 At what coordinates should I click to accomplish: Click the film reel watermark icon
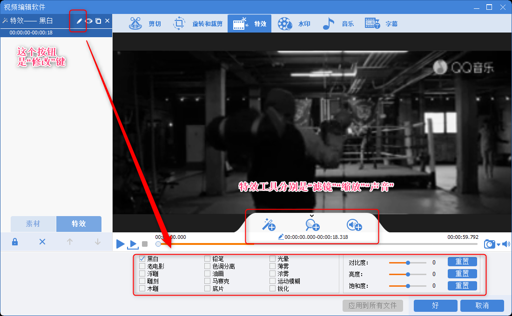point(285,24)
